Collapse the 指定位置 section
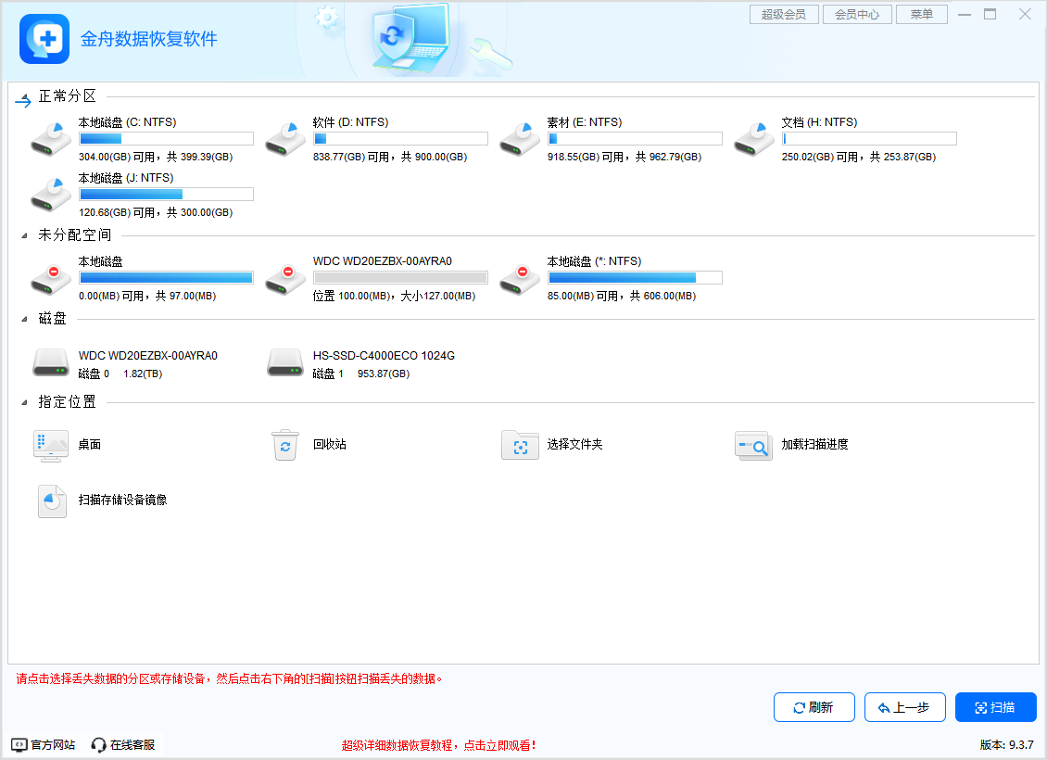The width and height of the screenshot is (1047, 760). (x=25, y=402)
